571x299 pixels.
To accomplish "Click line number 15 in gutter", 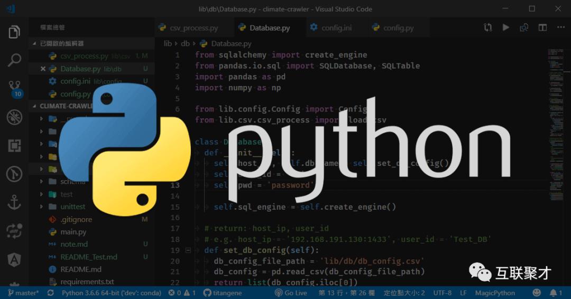I will pos(175,207).
